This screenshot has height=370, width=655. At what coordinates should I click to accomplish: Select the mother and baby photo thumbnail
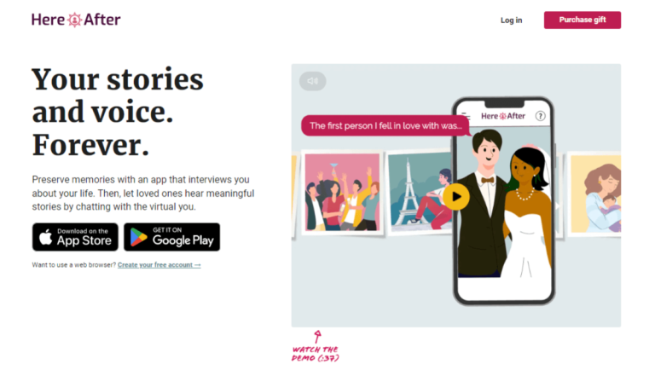click(595, 194)
